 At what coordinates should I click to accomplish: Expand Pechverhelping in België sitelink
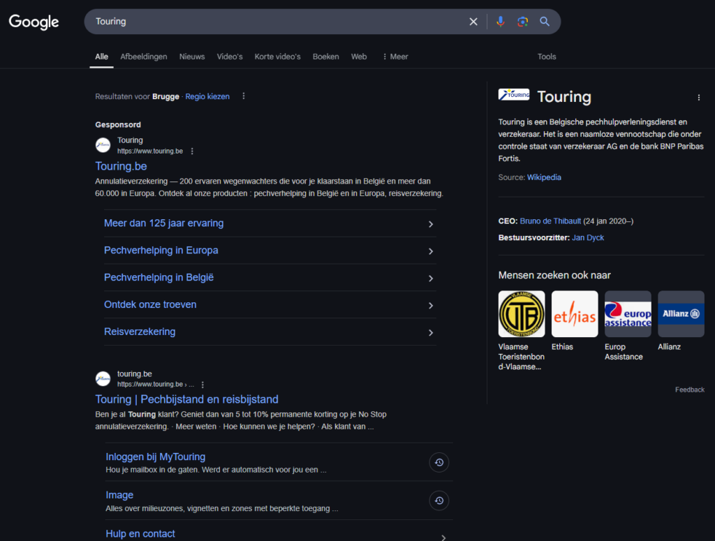270,278
